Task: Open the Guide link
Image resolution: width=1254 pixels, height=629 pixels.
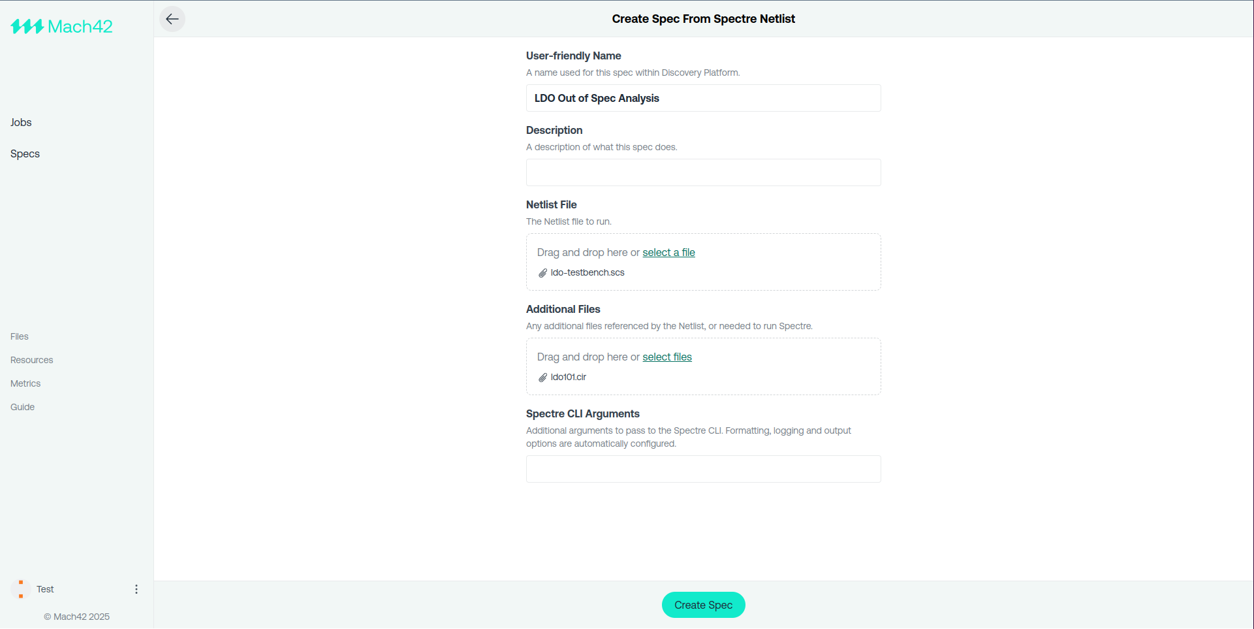Action: (22, 407)
